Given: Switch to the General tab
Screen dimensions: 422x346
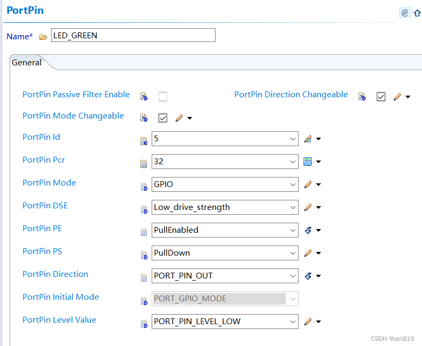Looking at the screenshot, I should [x=27, y=63].
